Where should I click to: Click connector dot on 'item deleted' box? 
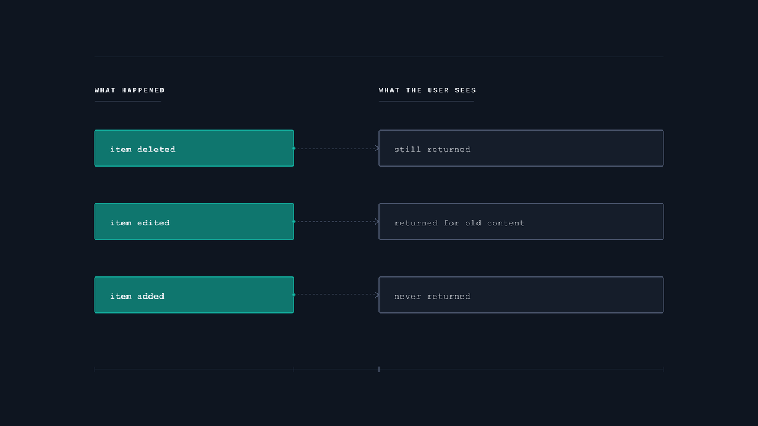(294, 148)
